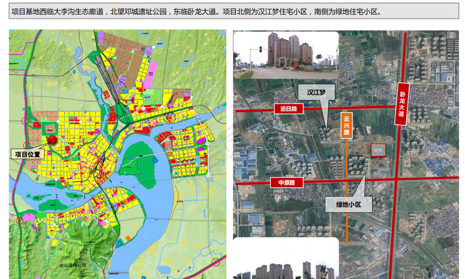Click the top description text box
The image size is (465, 279).
[x=234, y=11]
